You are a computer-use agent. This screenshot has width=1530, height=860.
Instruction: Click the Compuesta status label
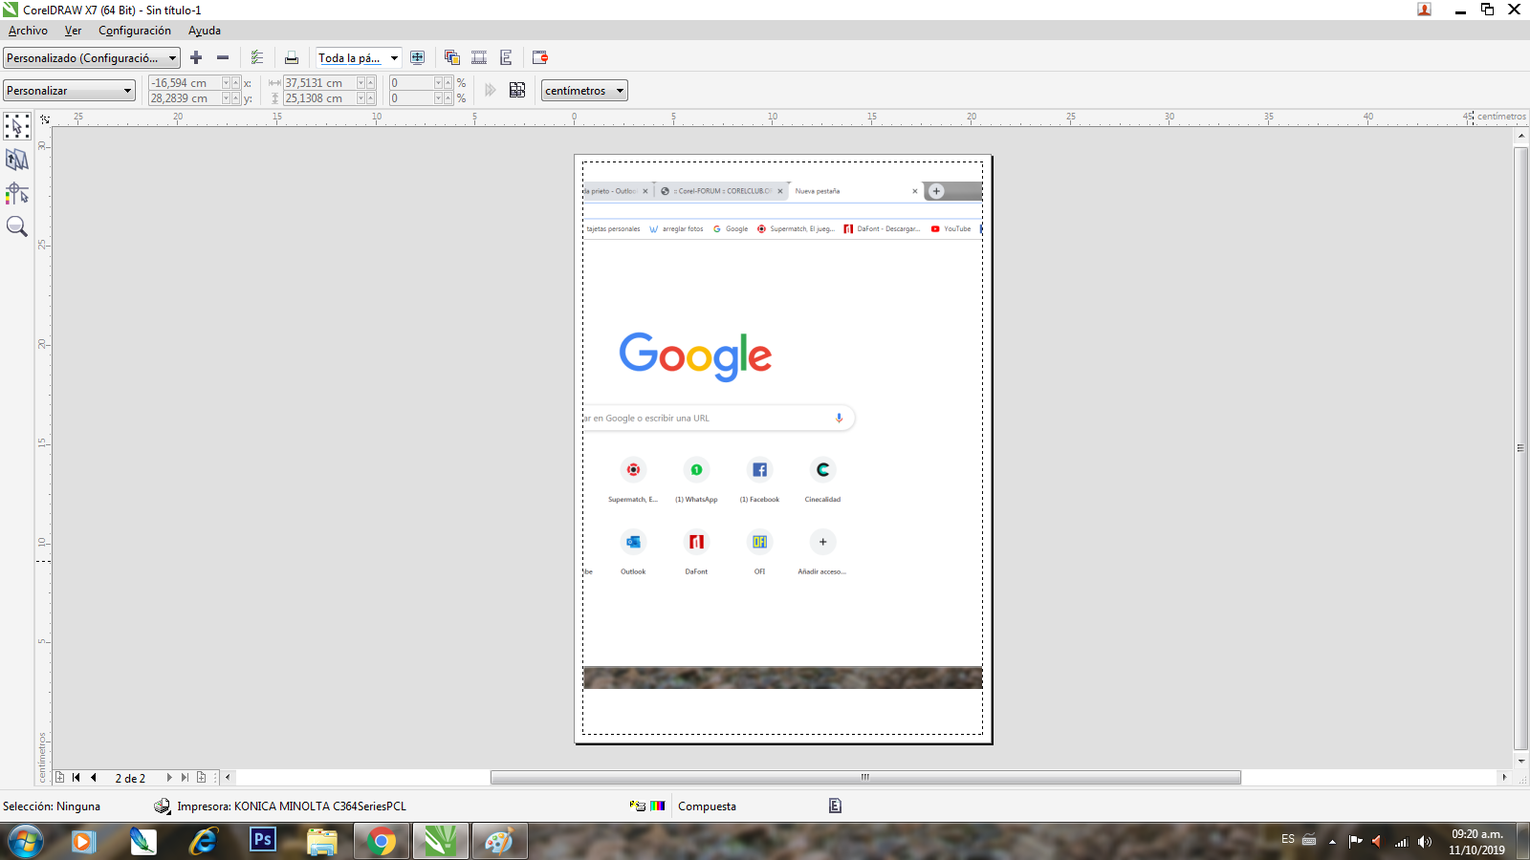(x=707, y=806)
